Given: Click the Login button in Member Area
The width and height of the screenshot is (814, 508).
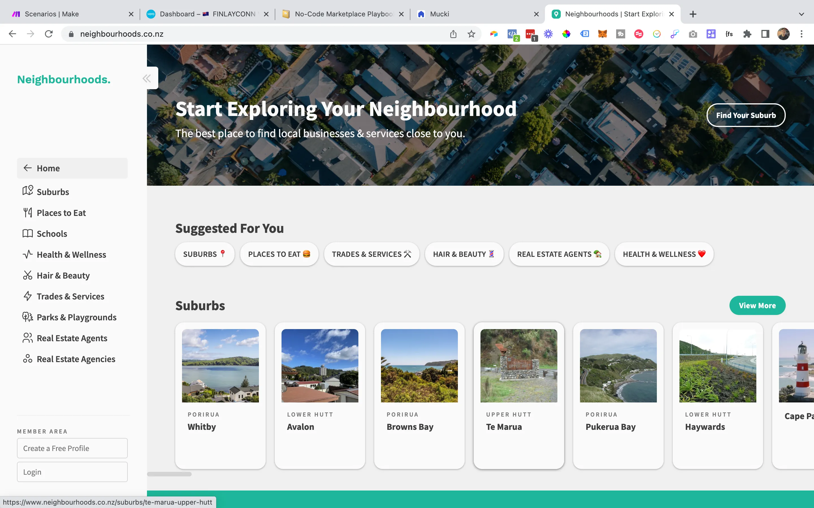Looking at the screenshot, I should click(72, 472).
